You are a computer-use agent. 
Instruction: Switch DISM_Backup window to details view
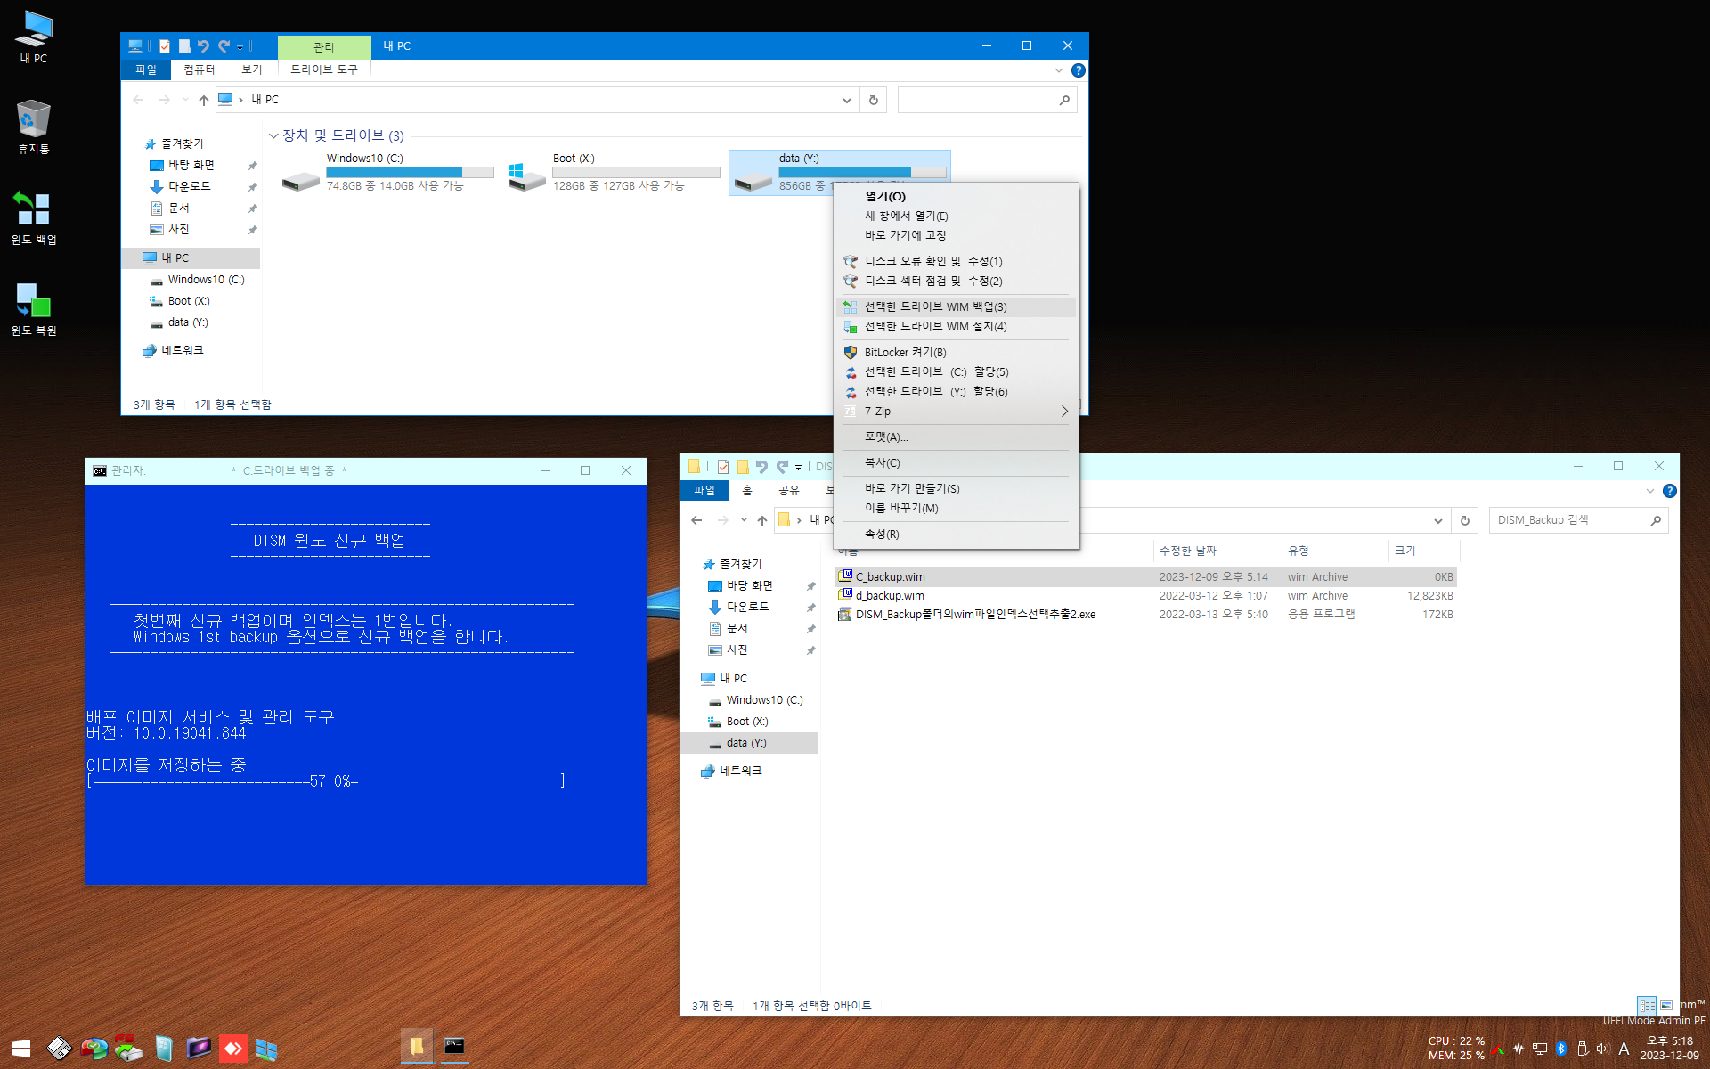click(1647, 1005)
